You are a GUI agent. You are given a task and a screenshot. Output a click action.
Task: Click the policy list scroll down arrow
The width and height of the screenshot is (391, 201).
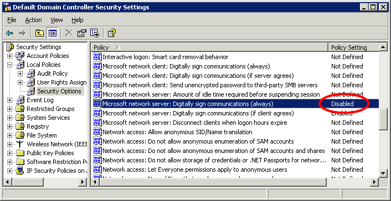(x=383, y=173)
